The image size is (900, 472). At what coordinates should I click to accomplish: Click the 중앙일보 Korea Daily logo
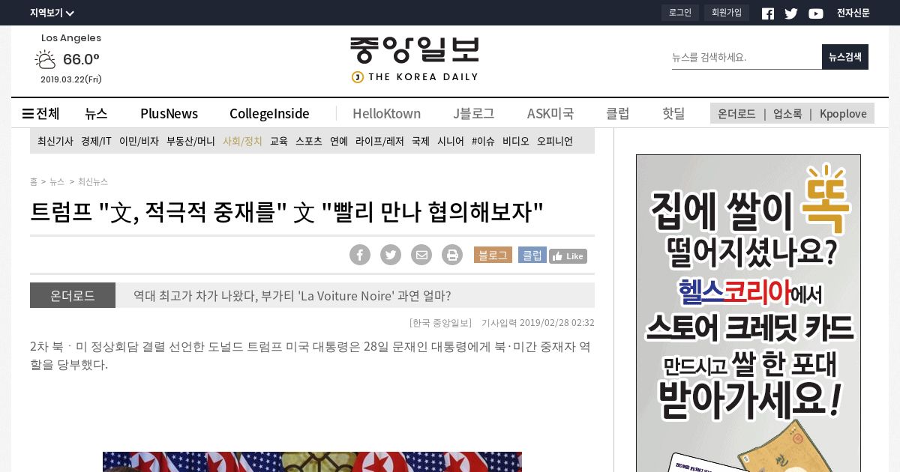click(x=414, y=59)
